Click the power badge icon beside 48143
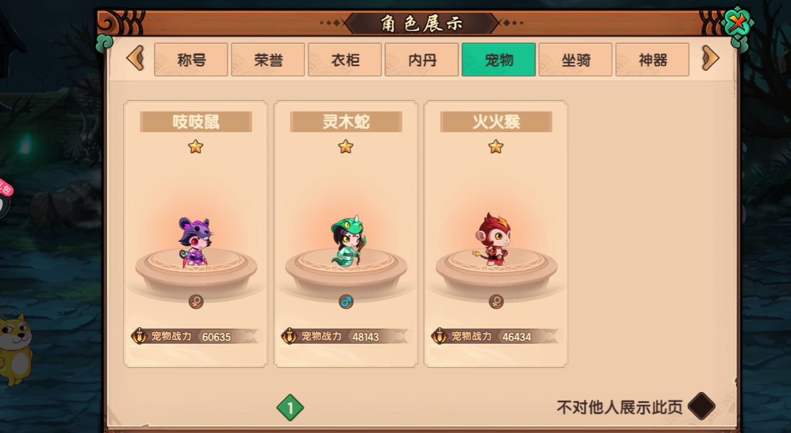 point(289,336)
